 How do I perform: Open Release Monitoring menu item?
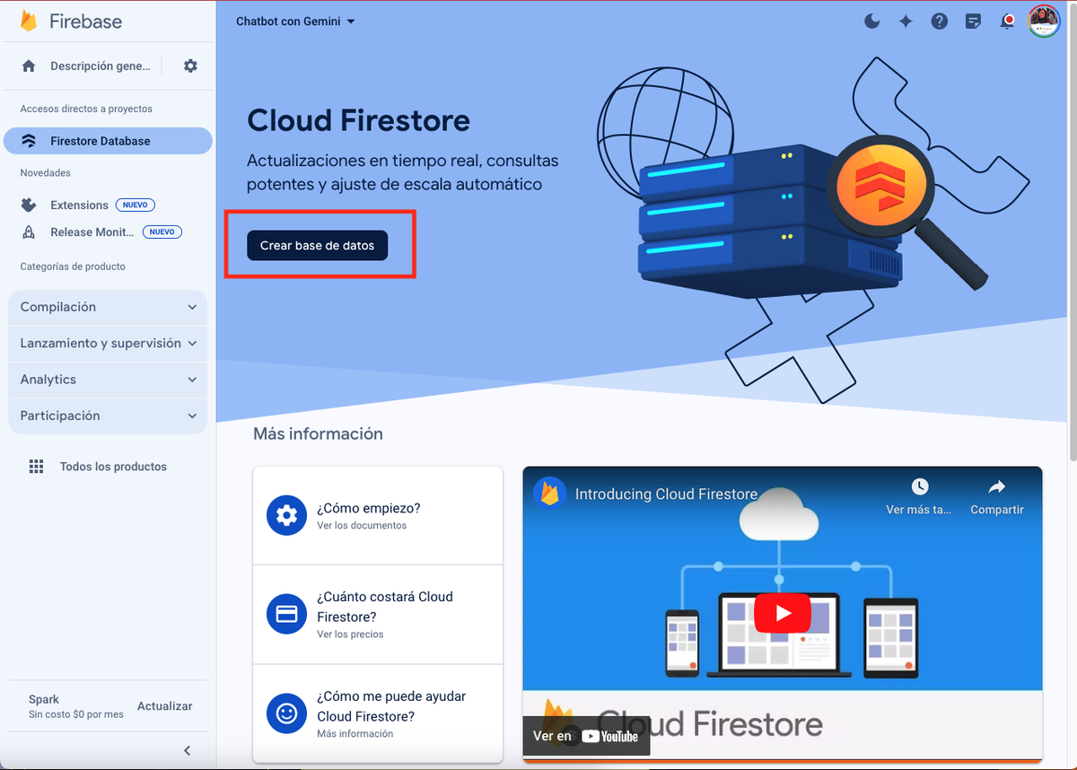tap(92, 232)
